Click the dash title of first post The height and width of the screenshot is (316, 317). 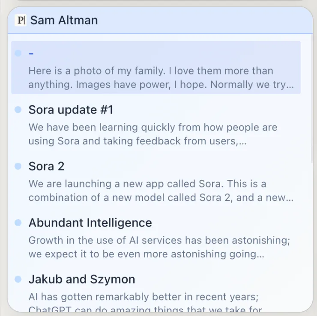tap(31, 54)
